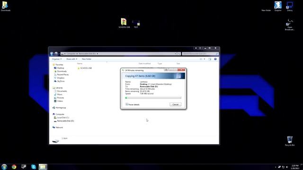This screenshot has width=303, height=170.
Task: Open the Windows Start menu
Action: pyautogui.click(x=4, y=167)
